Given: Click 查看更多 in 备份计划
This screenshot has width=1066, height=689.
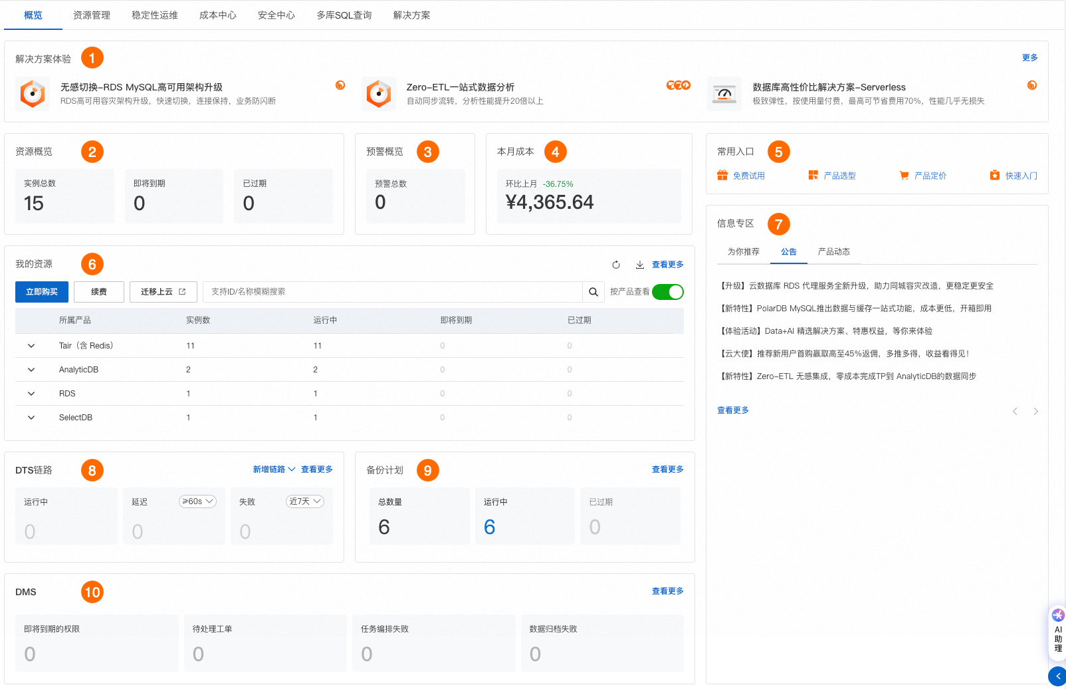Looking at the screenshot, I should click(x=668, y=470).
